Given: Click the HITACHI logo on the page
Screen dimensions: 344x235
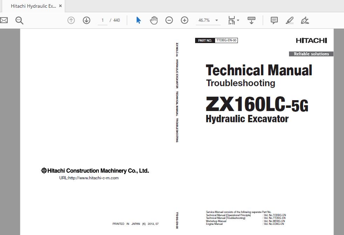Looking at the screenshot, I should 311,41.
